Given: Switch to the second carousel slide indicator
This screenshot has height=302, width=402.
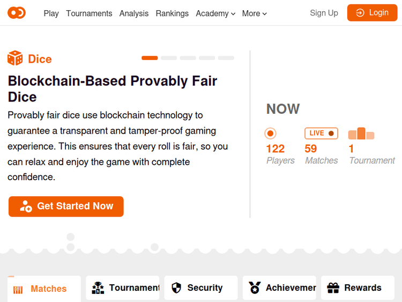Looking at the screenshot, I should click(169, 58).
